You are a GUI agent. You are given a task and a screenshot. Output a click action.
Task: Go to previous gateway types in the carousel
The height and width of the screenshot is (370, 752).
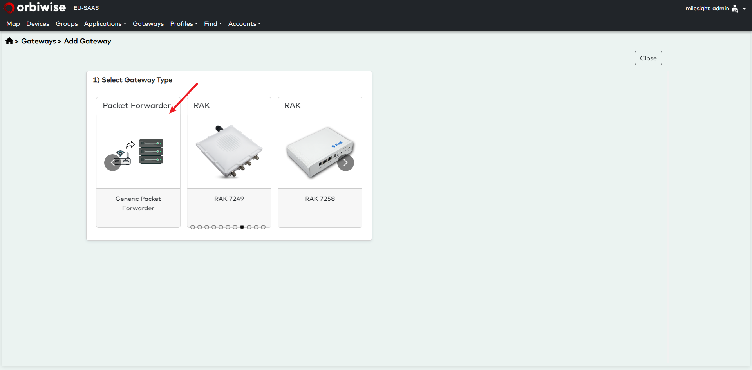point(112,162)
